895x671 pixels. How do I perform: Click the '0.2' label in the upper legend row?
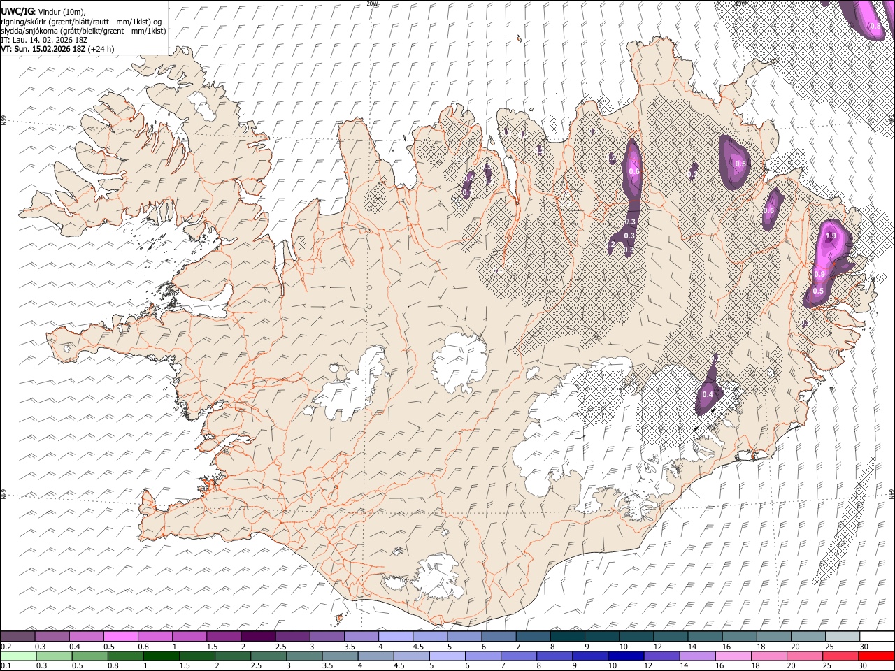(6, 647)
